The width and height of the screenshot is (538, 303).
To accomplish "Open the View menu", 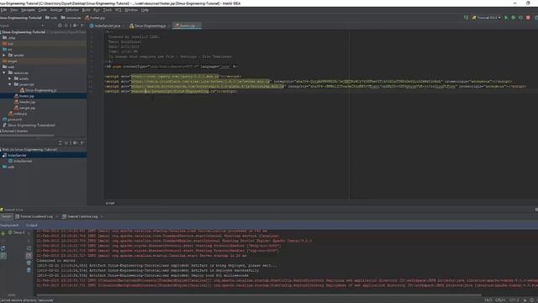I will [x=14, y=10].
